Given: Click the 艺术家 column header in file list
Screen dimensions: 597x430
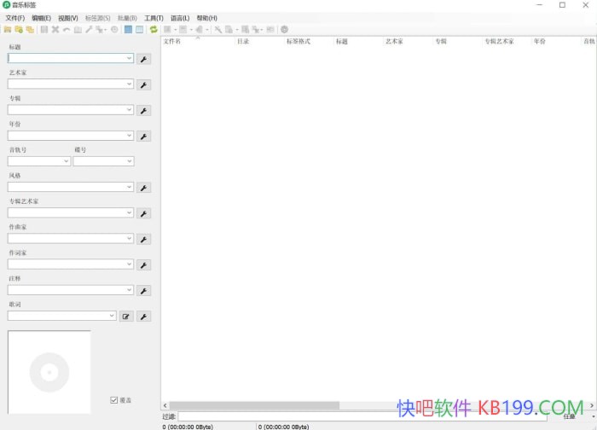Looking at the screenshot, I should [x=395, y=41].
